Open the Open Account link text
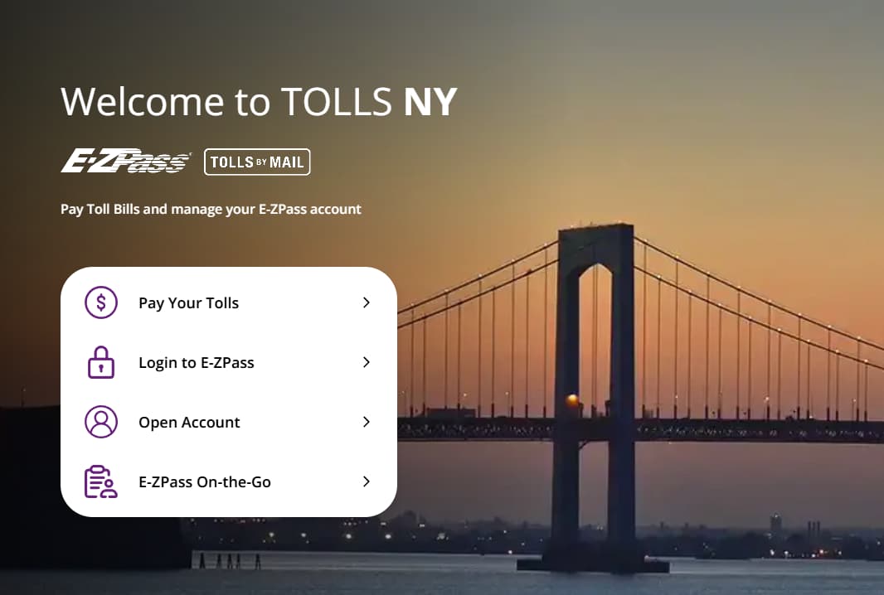884x595 pixels. tap(189, 423)
